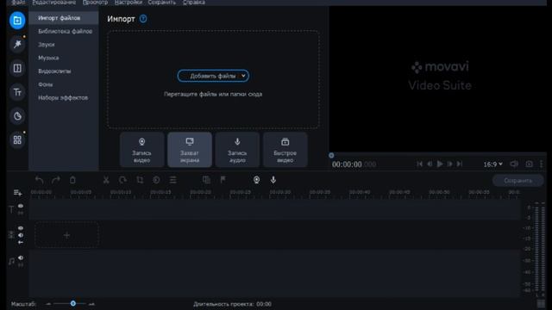Click the help icon beside Импорт heading
The width and height of the screenshot is (552, 310).
coord(143,19)
